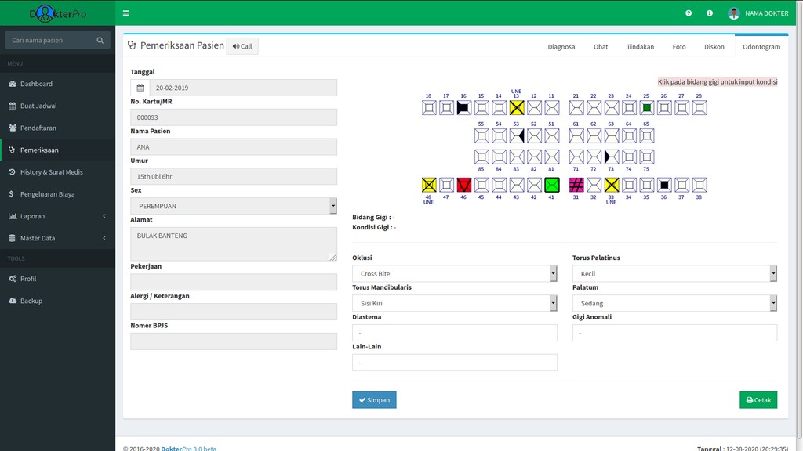Image resolution: width=803 pixels, height=451 pixels.
Task: Select tooth 25 with green center
Action: 646,108
